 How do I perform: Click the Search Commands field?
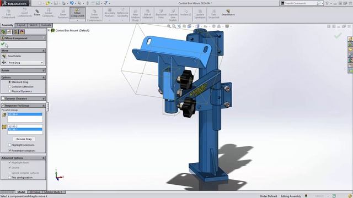(x=300, y=3)
